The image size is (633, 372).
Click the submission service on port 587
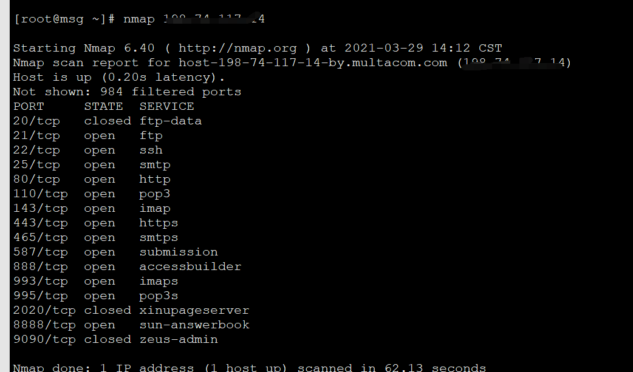[179, 252]
